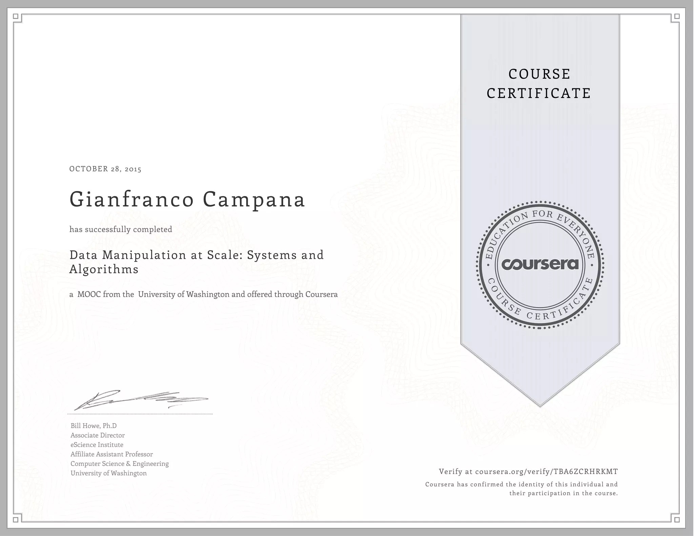This screenshot has width=694, height=536.
Task: Click the top-left corner square ornament
Action: pyautogui.click(x=16, y=16)
